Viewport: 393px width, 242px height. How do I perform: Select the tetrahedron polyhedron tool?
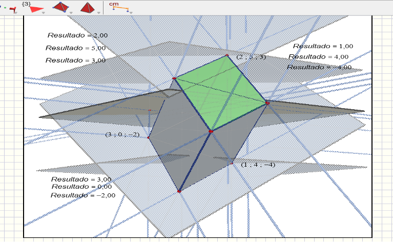click(x=61, y=7)
